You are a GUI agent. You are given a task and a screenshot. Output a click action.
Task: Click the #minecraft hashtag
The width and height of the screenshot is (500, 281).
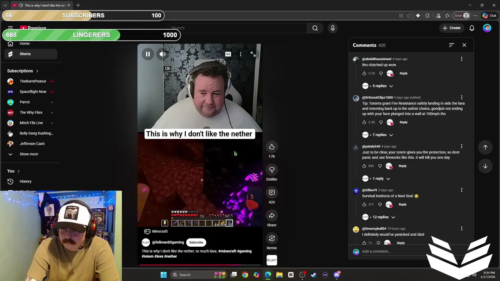click(x=227, y=251)
